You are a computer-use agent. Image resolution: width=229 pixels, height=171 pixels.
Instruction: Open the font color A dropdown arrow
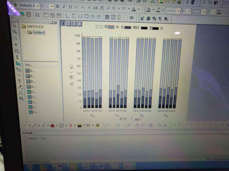tap(139, 9)
